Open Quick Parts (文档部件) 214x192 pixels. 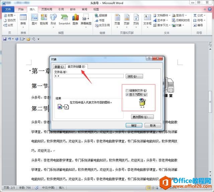pyautogui.click(x=162, y=15)
